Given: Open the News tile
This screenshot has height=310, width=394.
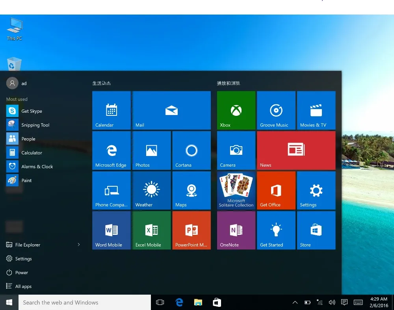Looking at the screenshot, I should coord(296,150).
